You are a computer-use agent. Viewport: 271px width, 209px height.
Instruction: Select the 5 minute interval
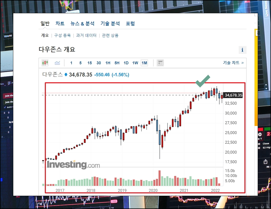tap(80, 63)
